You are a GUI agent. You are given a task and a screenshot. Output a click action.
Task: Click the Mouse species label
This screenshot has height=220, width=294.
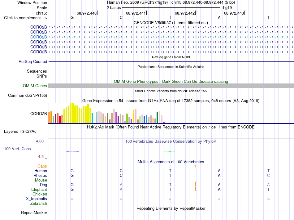41,180
